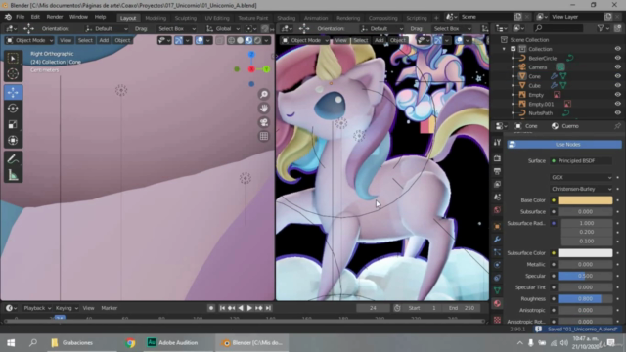Toggle the Collection exclude checkbox
Screen dimensions: 626x352
[x=513, y=49]
